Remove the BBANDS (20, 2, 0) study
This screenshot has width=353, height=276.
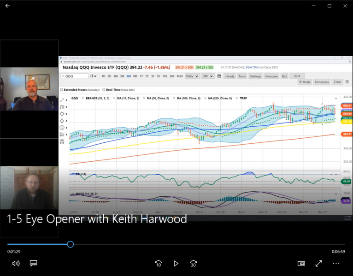pyautogui.click(x=83, y=99)
